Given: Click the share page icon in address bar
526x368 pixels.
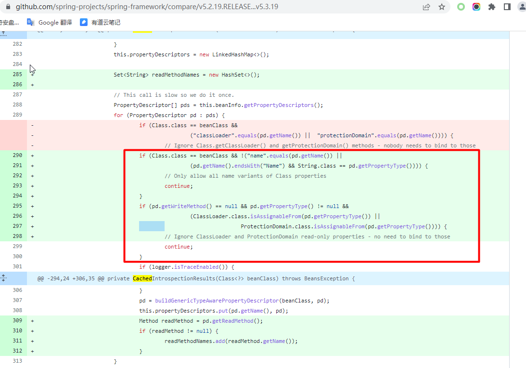Looking at the screenshot, I should [426, 7].
